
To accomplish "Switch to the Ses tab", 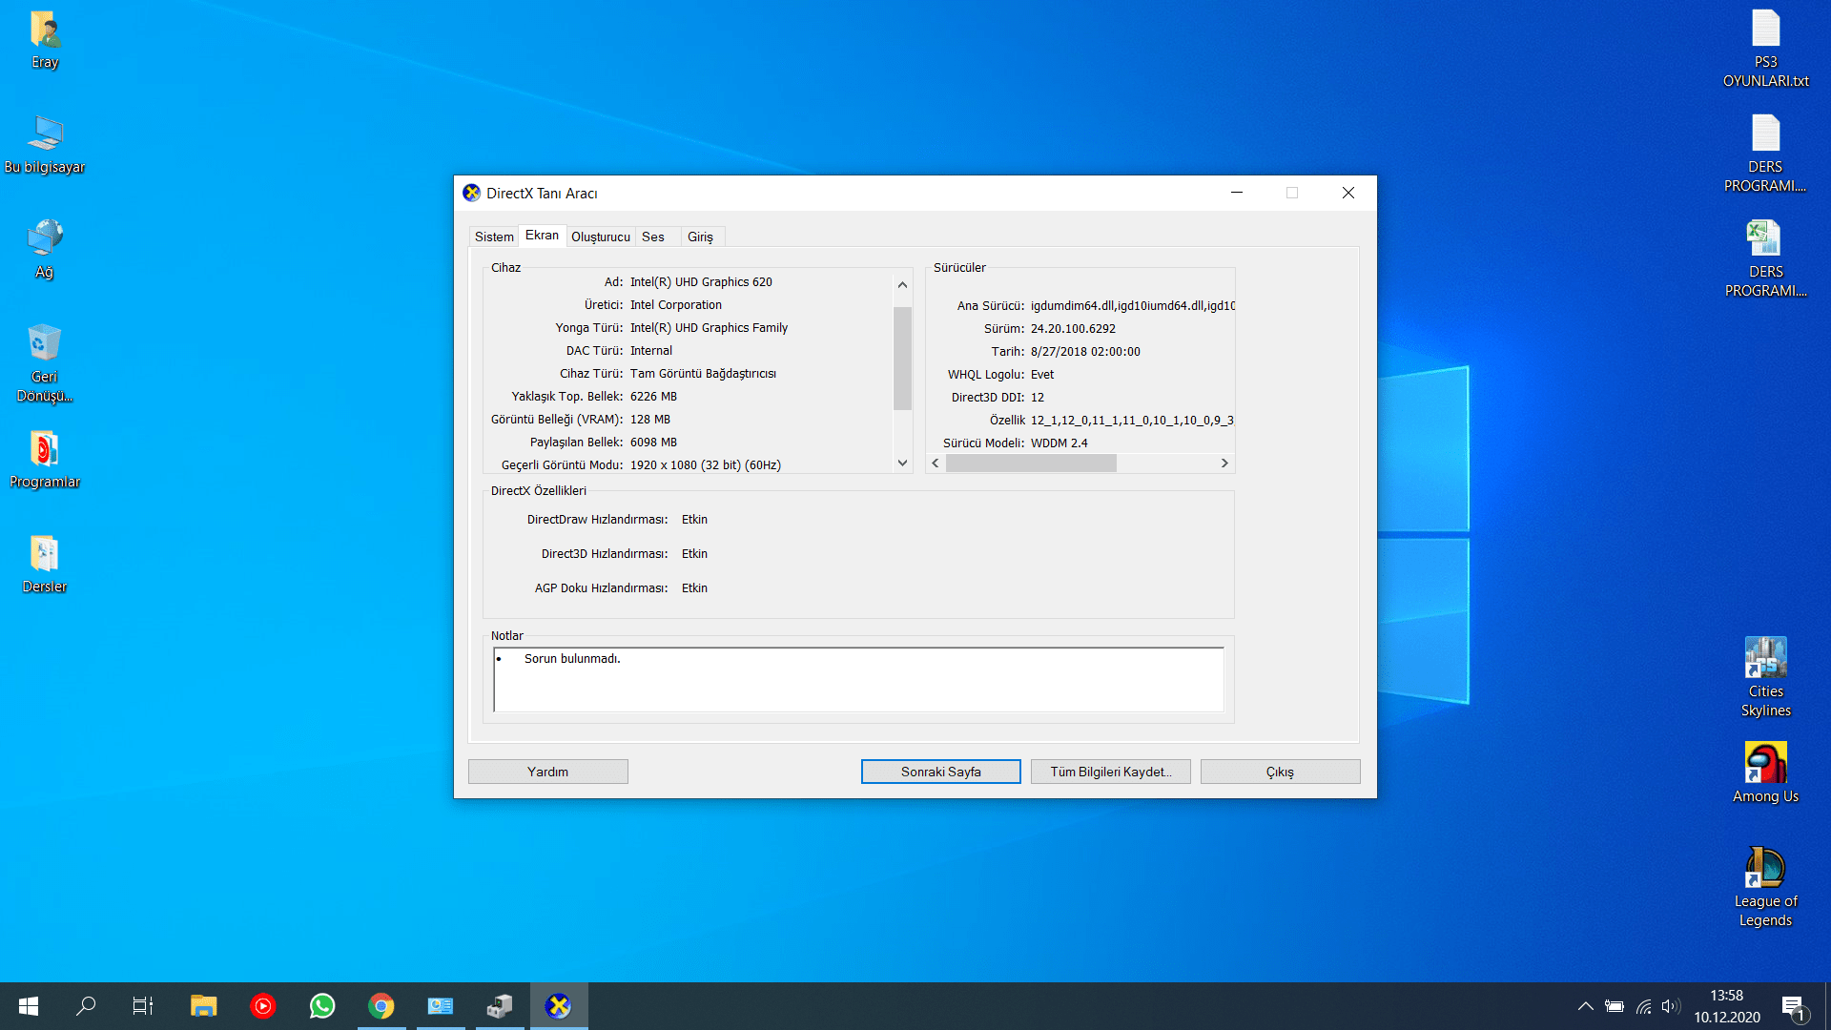I will [653, 237].
